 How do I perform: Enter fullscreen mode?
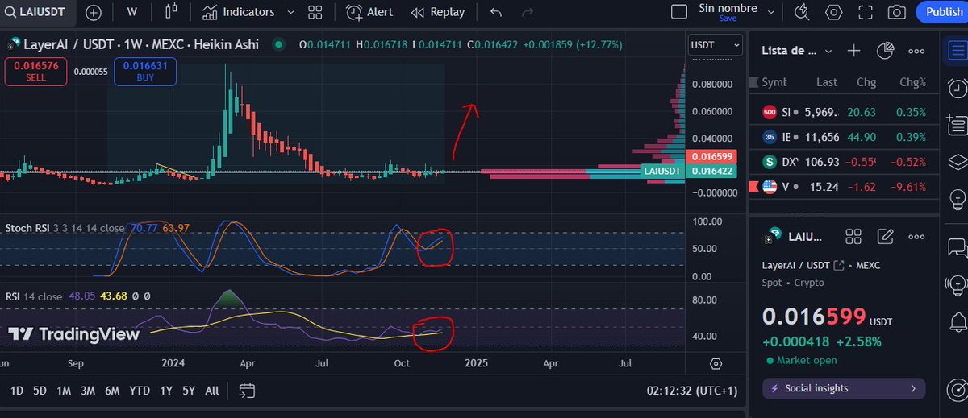coord(866,12)
